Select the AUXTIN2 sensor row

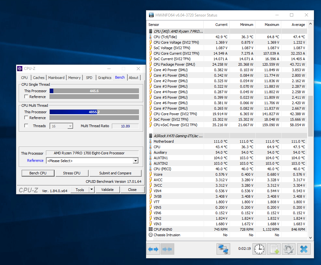click(x=227, y=163)
